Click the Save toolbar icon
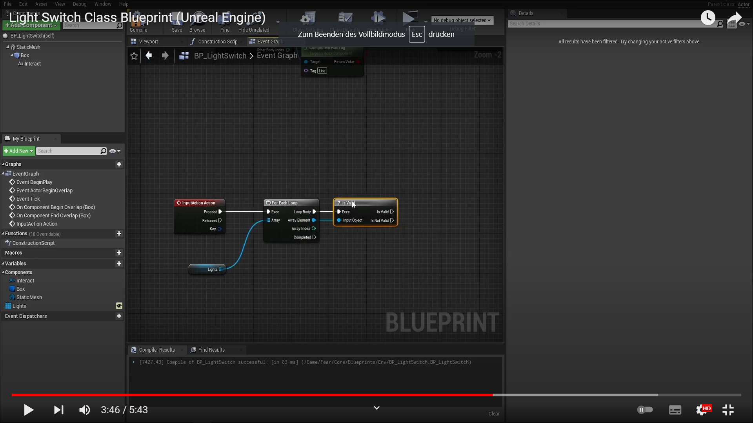Image resolution: width=753 pixels, height=423 pixels. (x=177, y=22)
